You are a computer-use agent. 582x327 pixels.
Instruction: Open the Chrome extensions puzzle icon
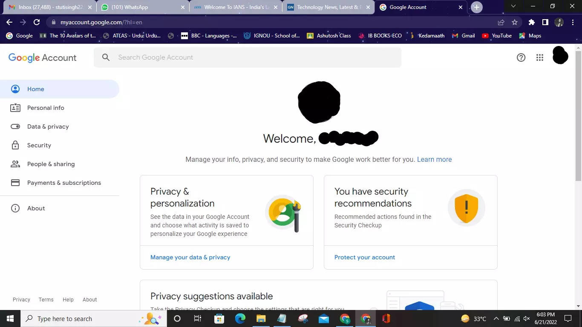click(531, 22)
